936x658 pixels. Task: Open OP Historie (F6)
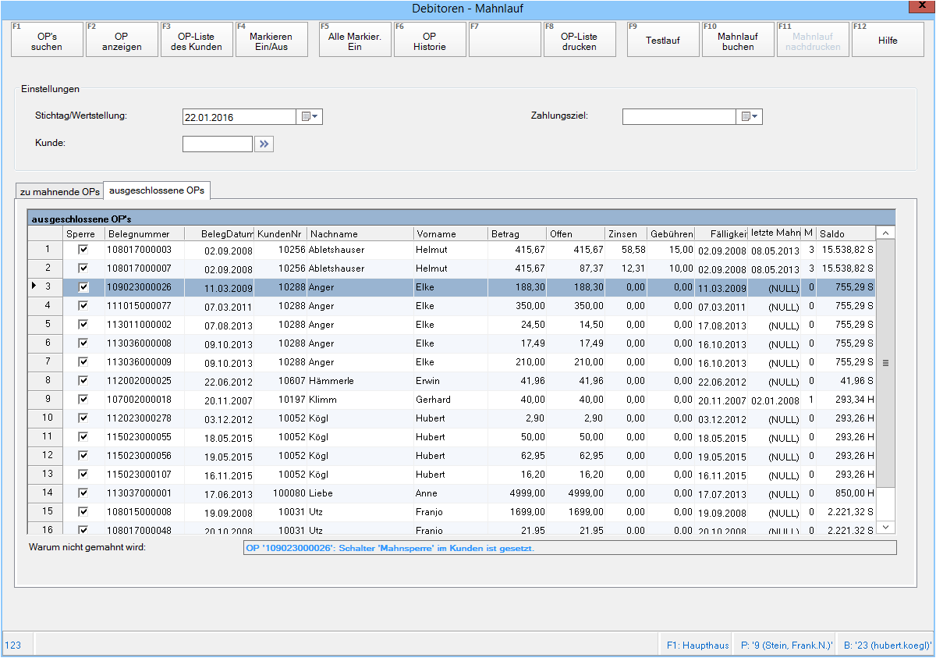click(x=429, y=40)
